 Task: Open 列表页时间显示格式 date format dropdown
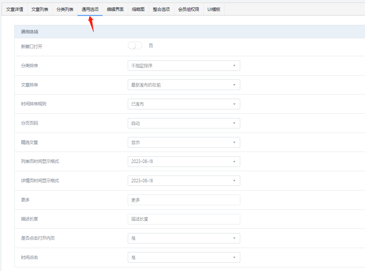pos(184,162)
